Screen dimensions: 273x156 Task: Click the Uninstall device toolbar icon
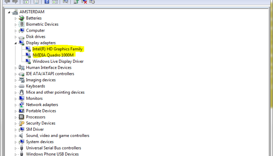(x=84, y=2)
